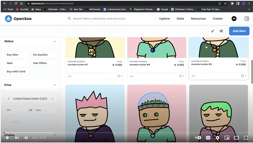Click the video progress bar
The width and height of the screenshot is (253, 143).
126,133
